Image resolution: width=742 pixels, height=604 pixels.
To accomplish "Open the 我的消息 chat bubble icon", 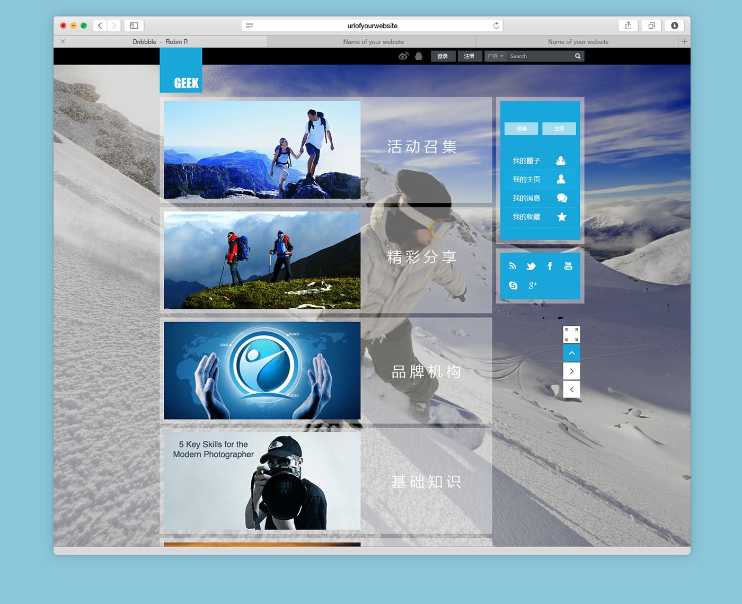I will (562, 198).
